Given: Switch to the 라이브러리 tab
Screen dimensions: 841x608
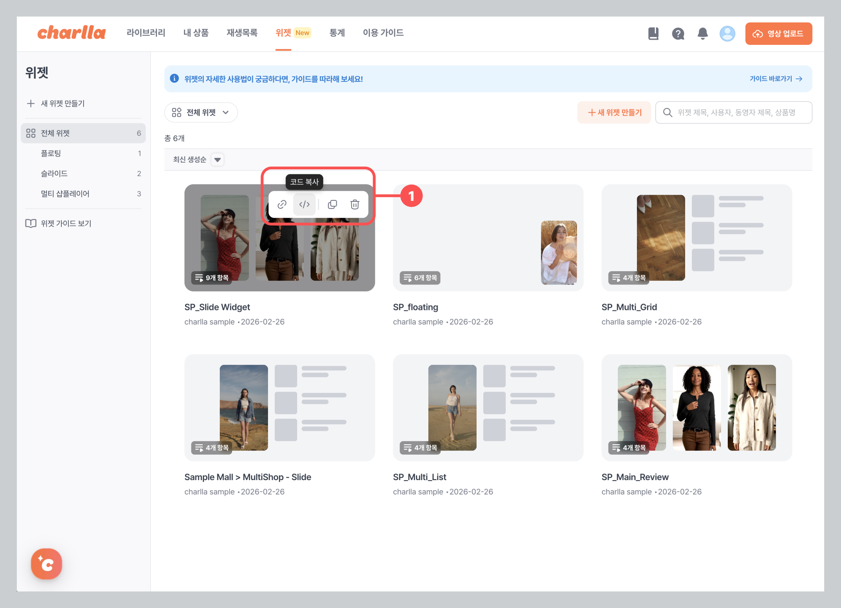Looking at the screenshot, I should 146,33.
